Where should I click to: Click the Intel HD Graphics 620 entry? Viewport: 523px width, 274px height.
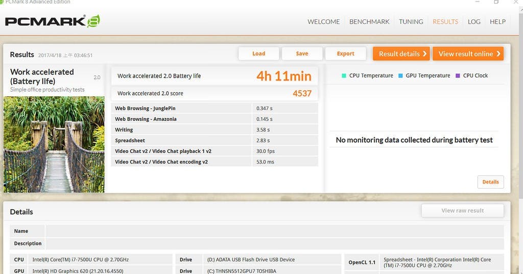point(78,271)
